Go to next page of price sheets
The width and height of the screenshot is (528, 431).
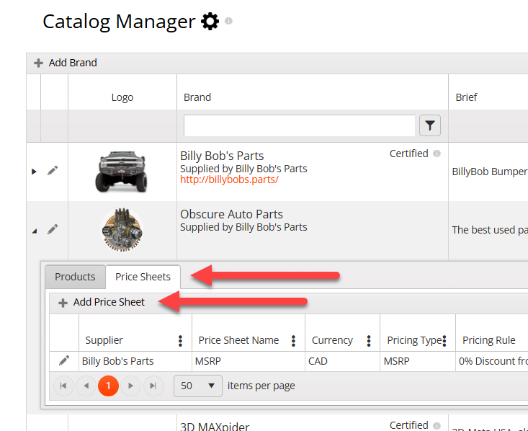click(130, 386)
